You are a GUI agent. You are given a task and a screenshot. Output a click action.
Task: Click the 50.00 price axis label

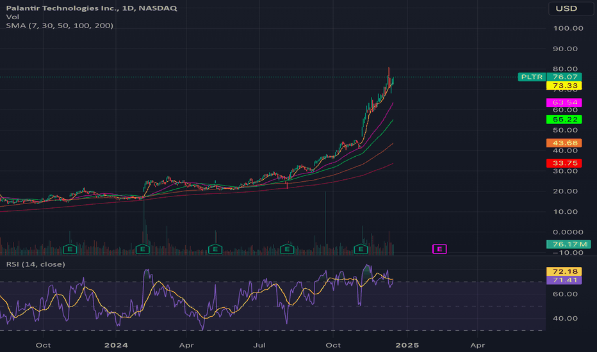[x=566, y=130]
